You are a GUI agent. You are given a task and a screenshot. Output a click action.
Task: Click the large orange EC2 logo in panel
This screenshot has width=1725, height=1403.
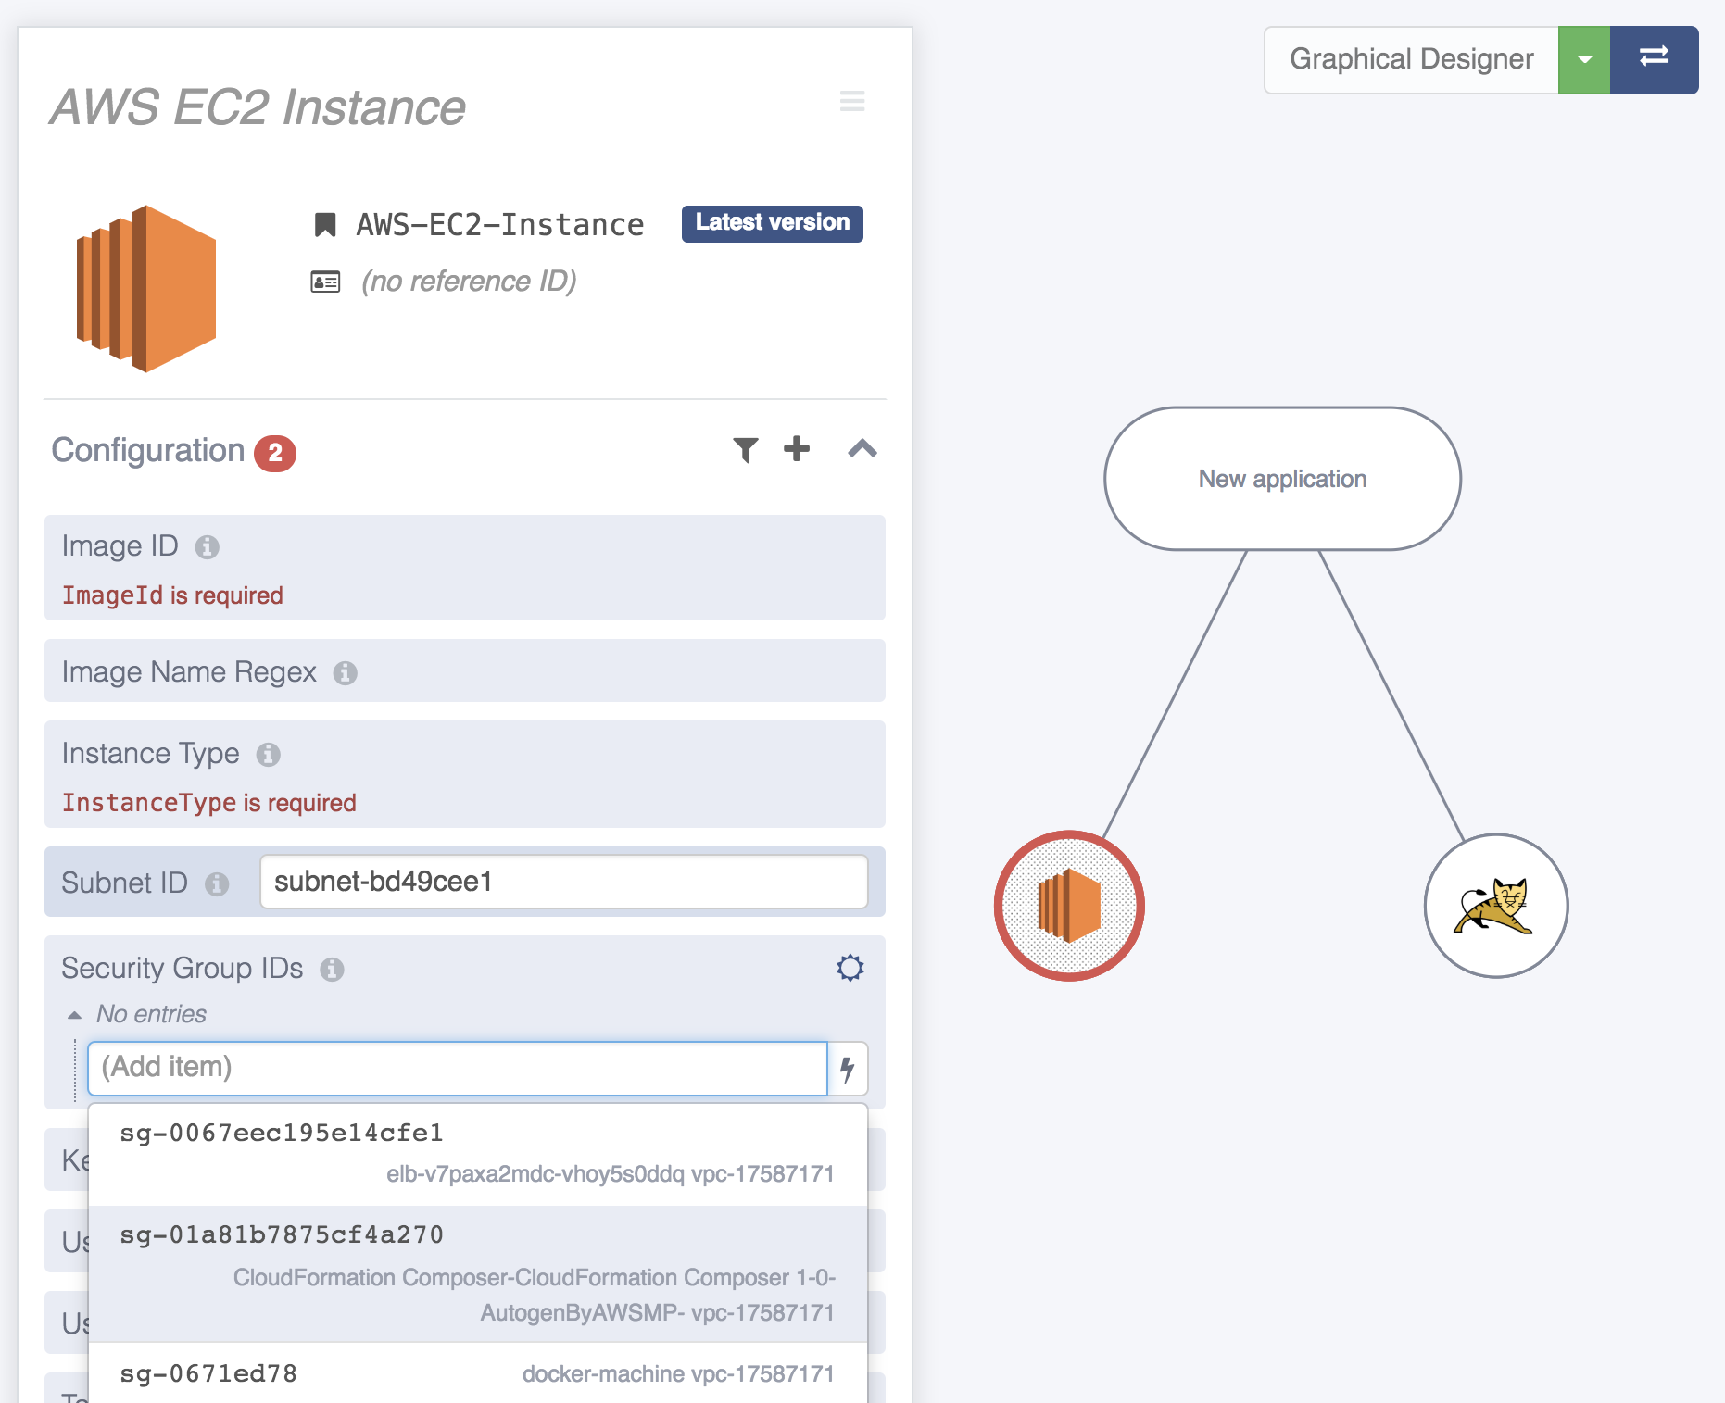pos(146,289)
